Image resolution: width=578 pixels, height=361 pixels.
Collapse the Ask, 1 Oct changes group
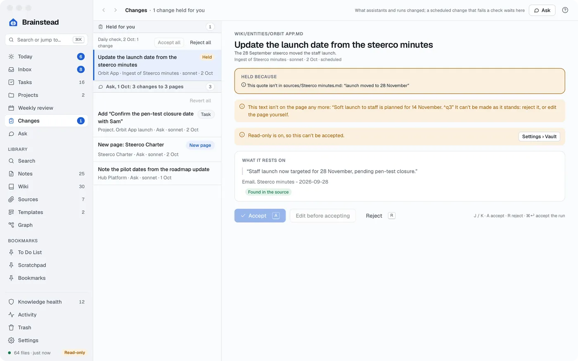[157, 87]
